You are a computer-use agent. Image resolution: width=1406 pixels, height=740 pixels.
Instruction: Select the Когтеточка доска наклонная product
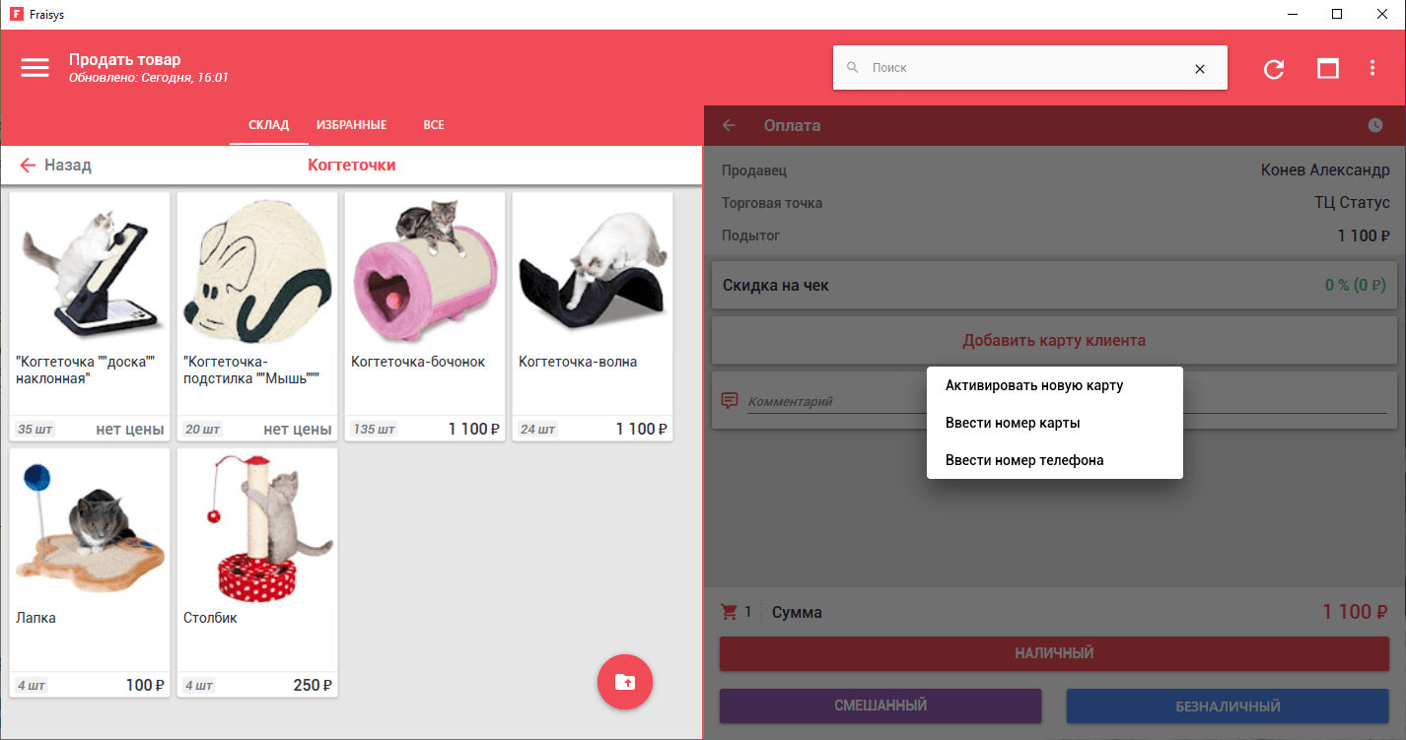pyautogui.click(x=90, y=316)
